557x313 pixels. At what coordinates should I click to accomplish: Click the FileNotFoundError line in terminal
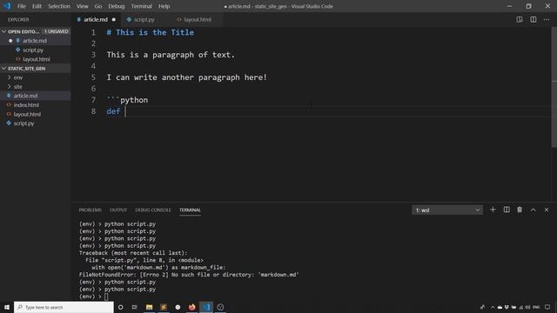pos(189,275)
